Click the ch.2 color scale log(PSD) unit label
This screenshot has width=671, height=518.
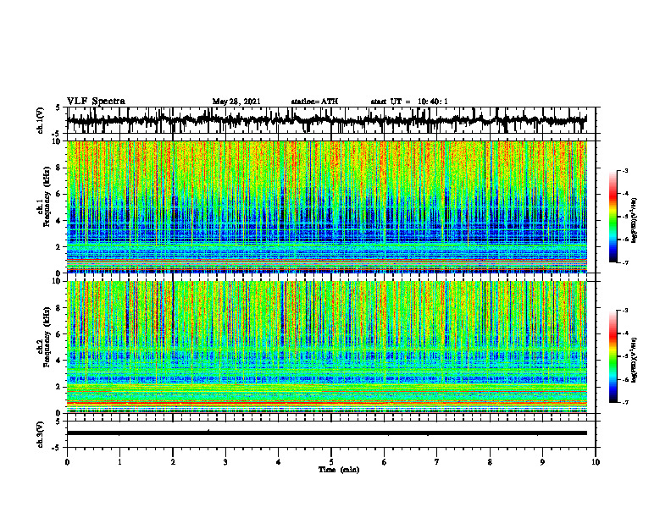click(x=635, y=360)
